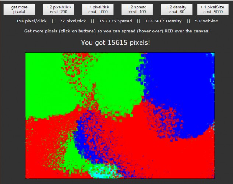Viewport: 233px width, 184px height.
Task: Buy '+ 2 spread' for cost 100
Action: coord(137,10)
